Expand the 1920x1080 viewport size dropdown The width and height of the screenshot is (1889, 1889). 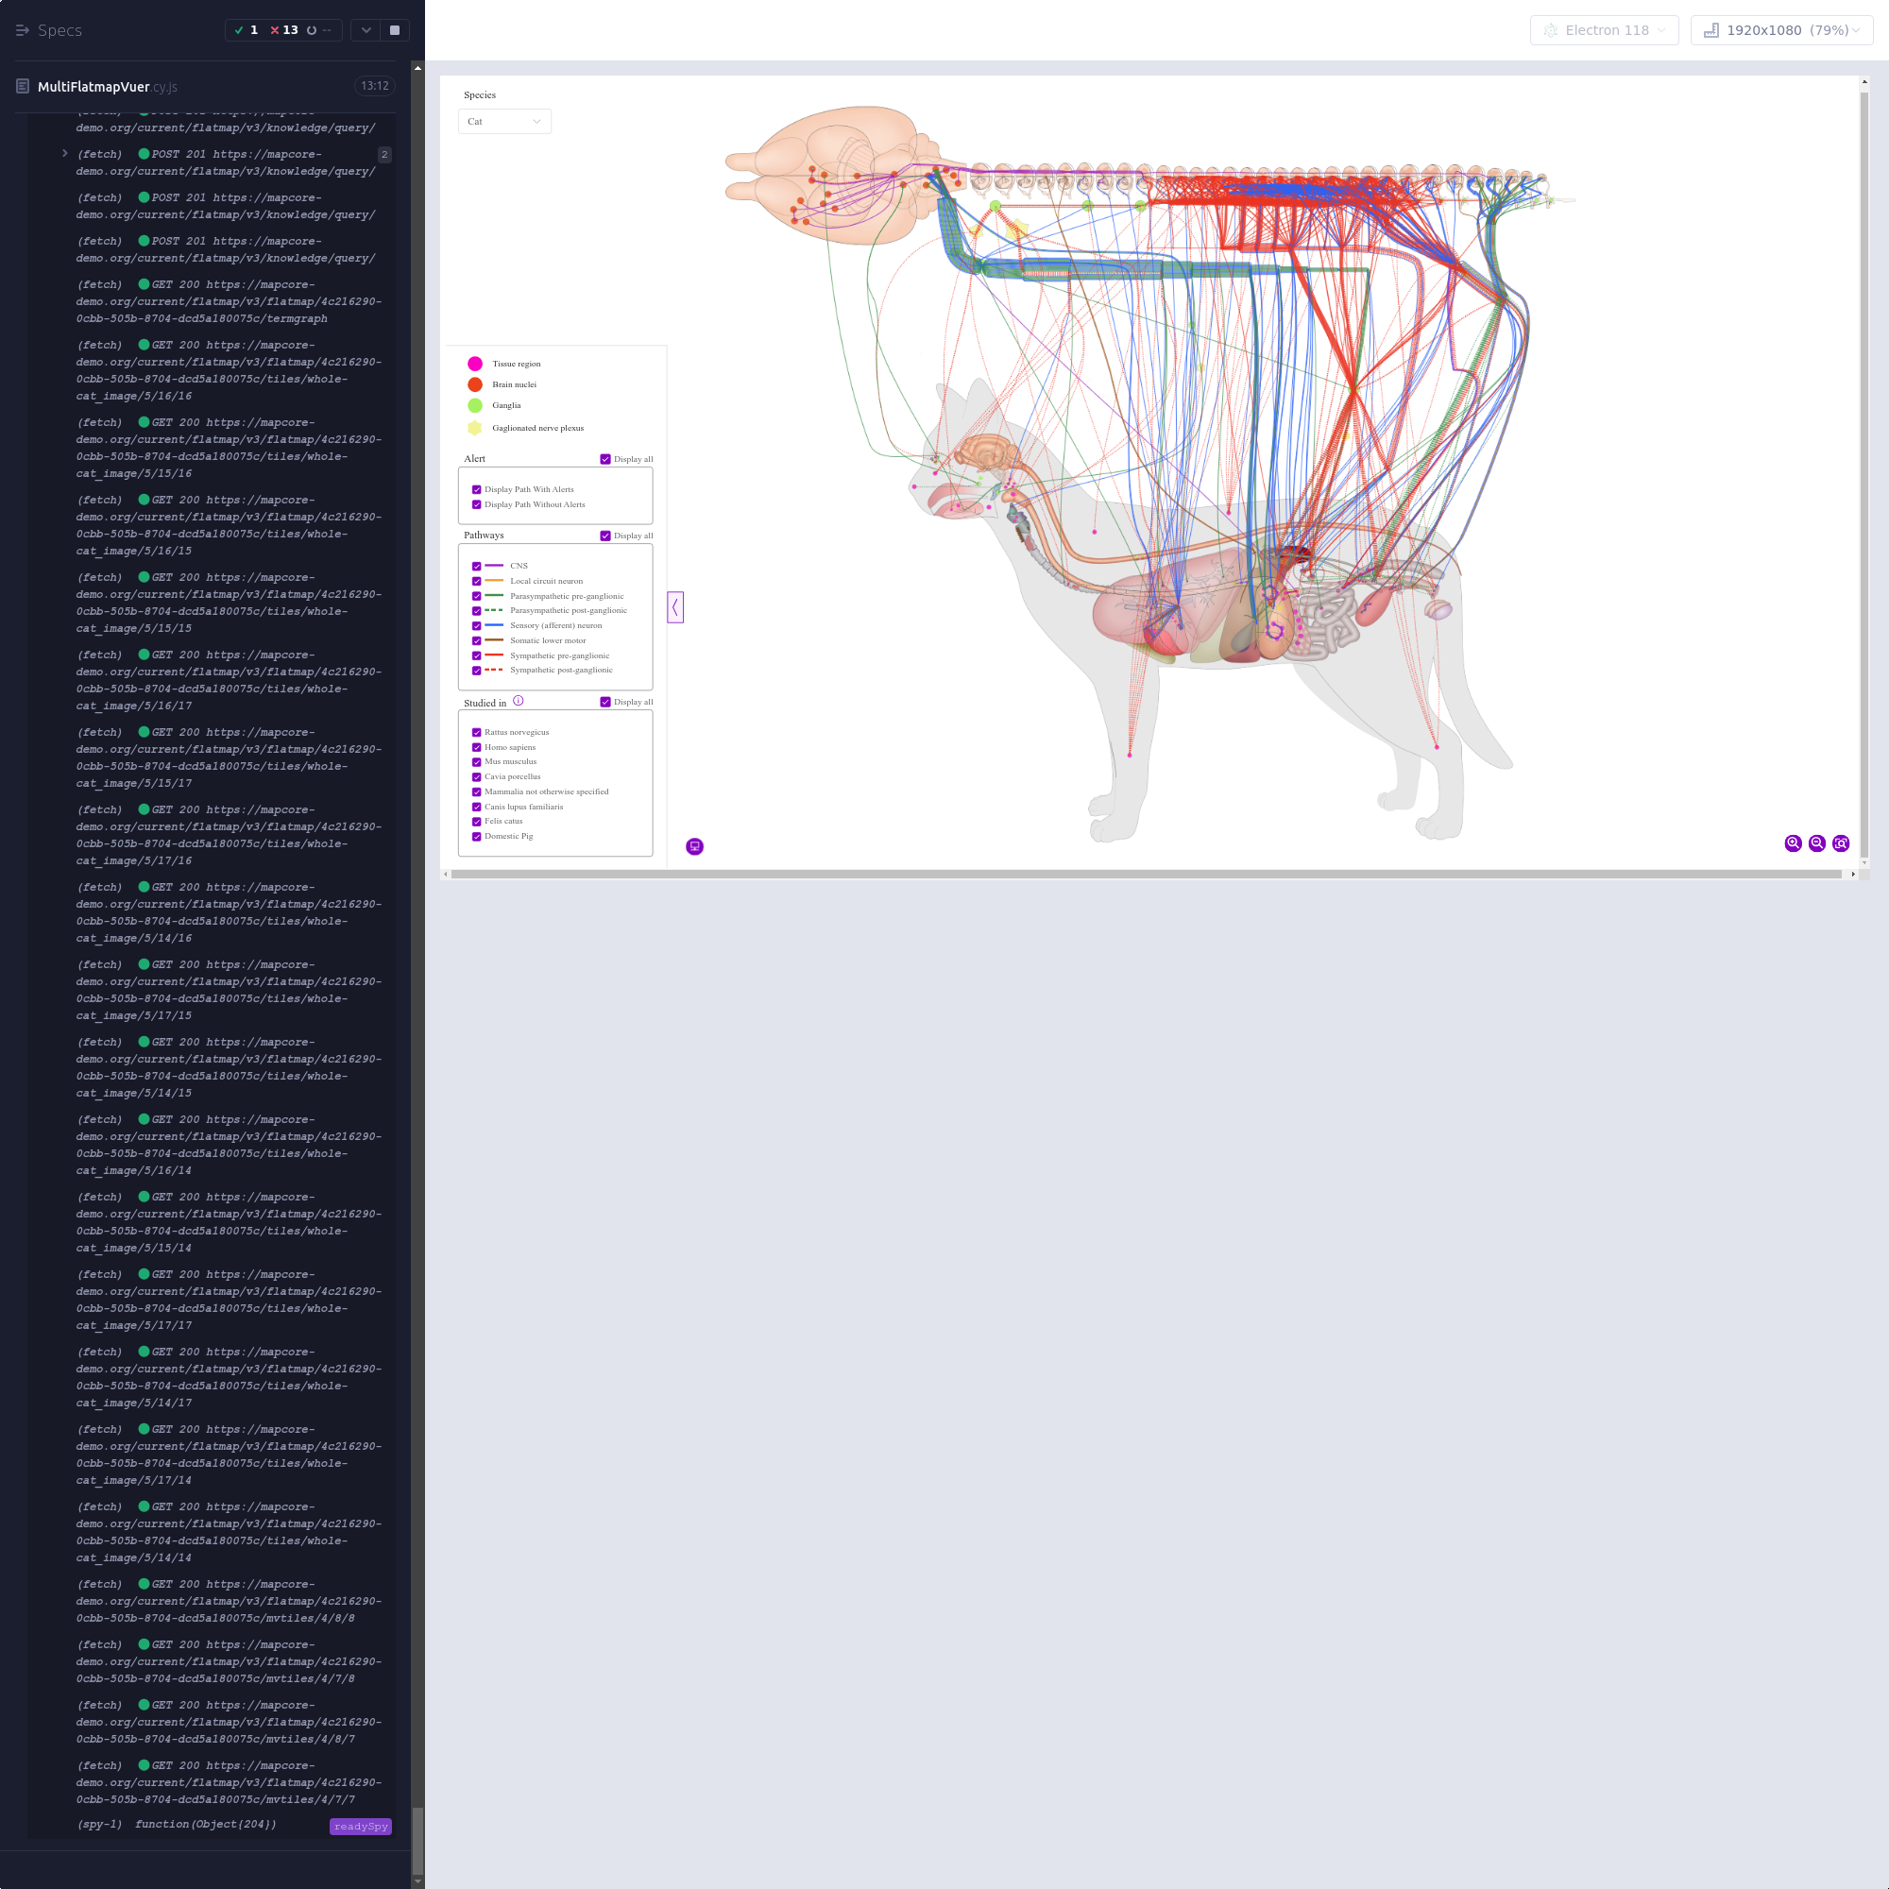point(1780,30)
